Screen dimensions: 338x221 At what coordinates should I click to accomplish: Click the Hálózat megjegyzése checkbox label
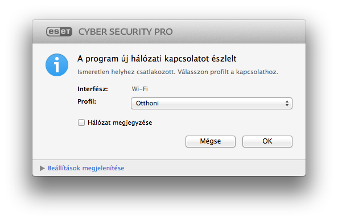[120, 122]
